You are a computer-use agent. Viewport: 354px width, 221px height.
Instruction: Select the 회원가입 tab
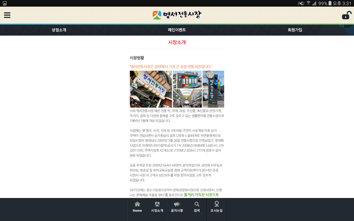295,30
